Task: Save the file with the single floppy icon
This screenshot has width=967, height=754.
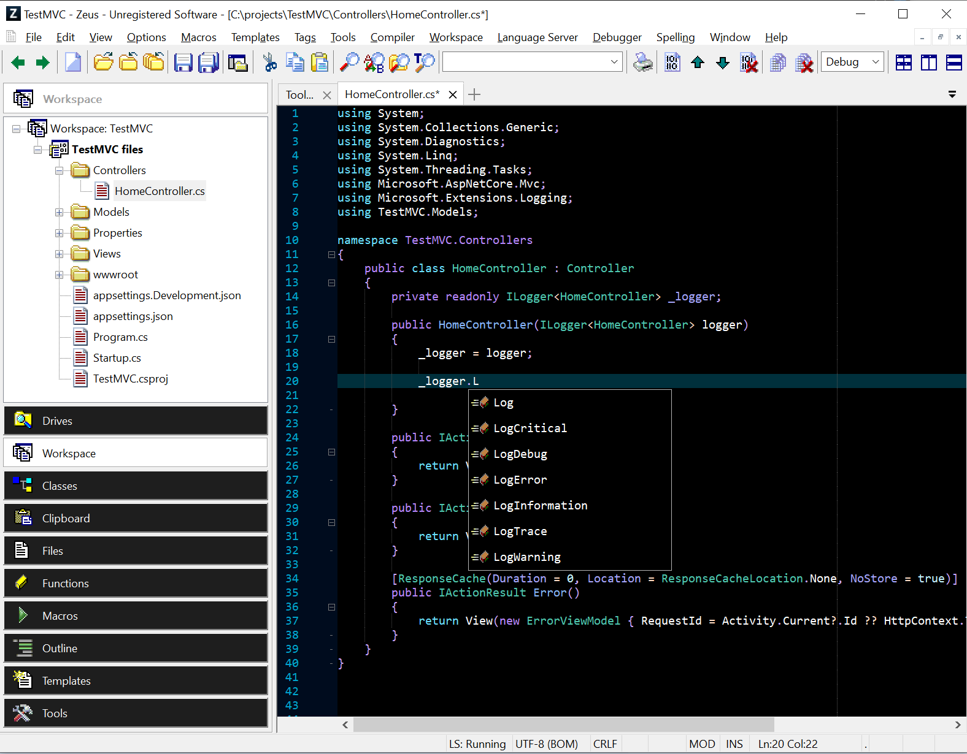Action: point(183,63)
